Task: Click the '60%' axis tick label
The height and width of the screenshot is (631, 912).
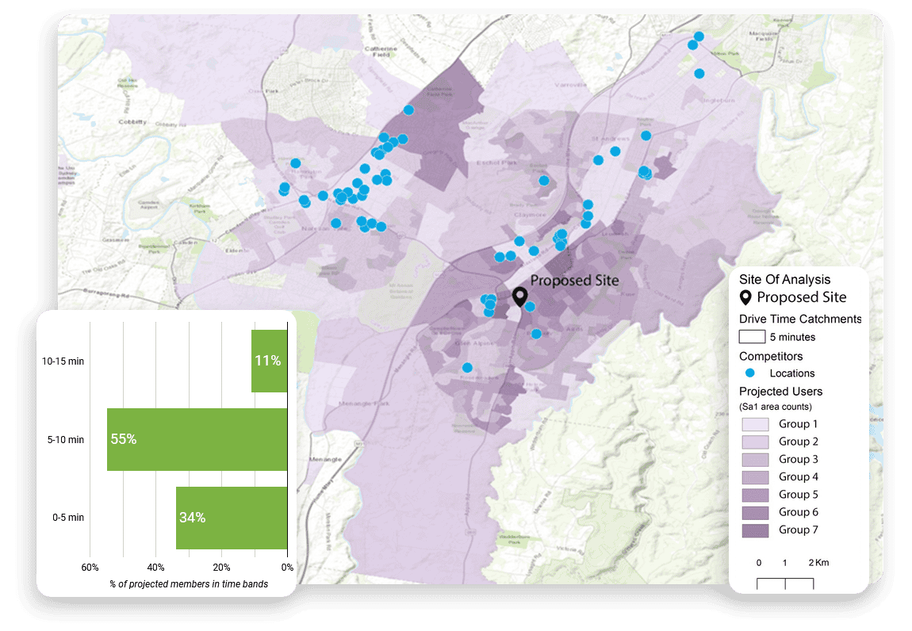Action: tap(90, 568)
